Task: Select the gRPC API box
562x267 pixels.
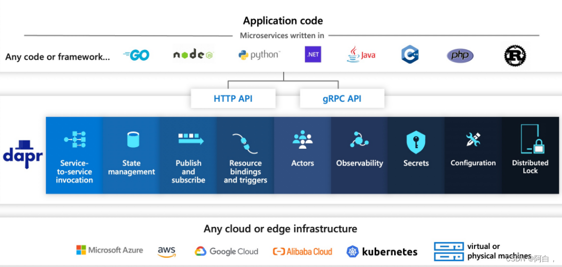Action: 342,99
